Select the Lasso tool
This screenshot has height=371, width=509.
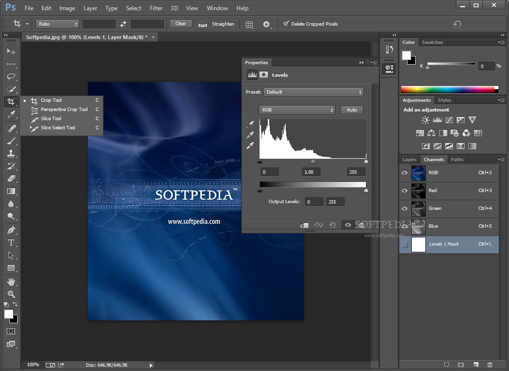[11, 77]
